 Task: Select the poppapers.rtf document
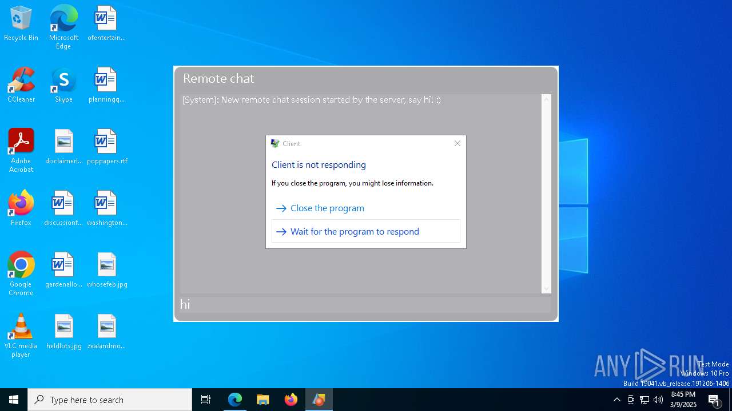pos(106,147)
